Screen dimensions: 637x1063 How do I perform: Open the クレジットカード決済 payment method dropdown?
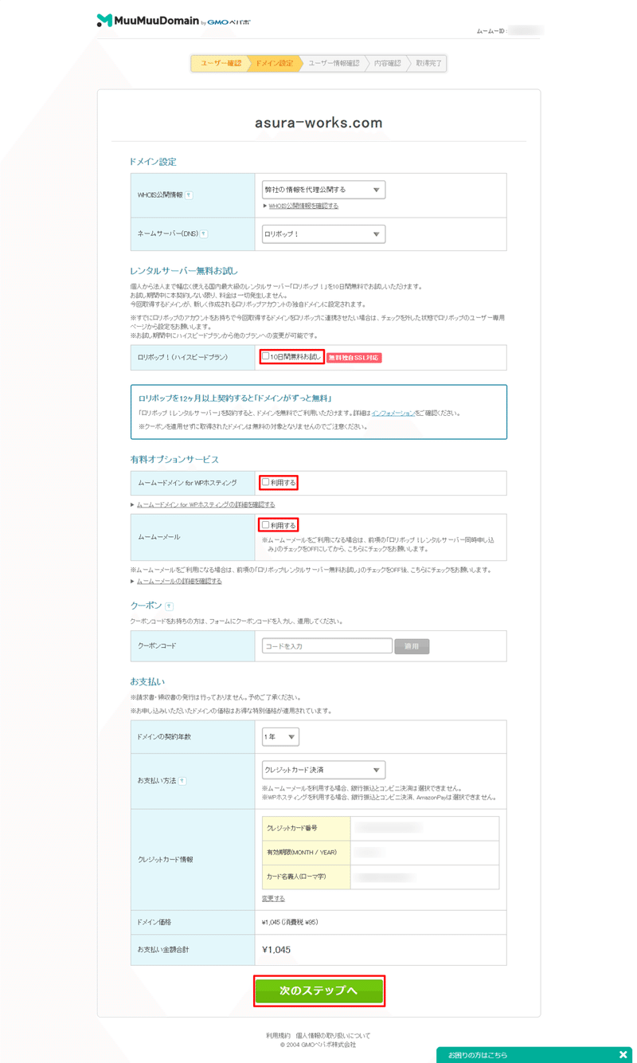click(x=323, y=770)
